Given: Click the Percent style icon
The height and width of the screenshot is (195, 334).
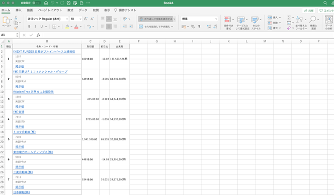Looking at the screenshot, I should tap(193, 27).
